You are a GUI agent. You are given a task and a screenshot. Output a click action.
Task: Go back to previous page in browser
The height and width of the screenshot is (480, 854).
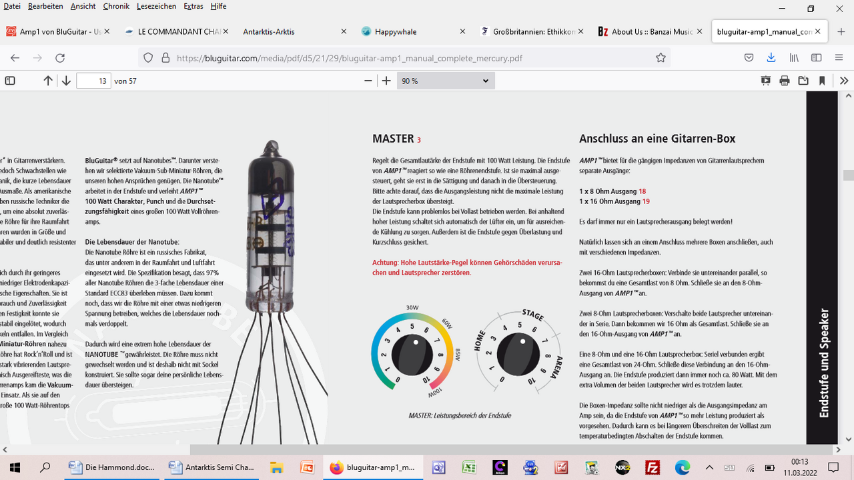tap(15, 58)
